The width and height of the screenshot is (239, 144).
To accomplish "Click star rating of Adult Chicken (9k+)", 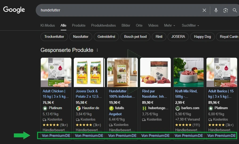I will coord(51,125).
